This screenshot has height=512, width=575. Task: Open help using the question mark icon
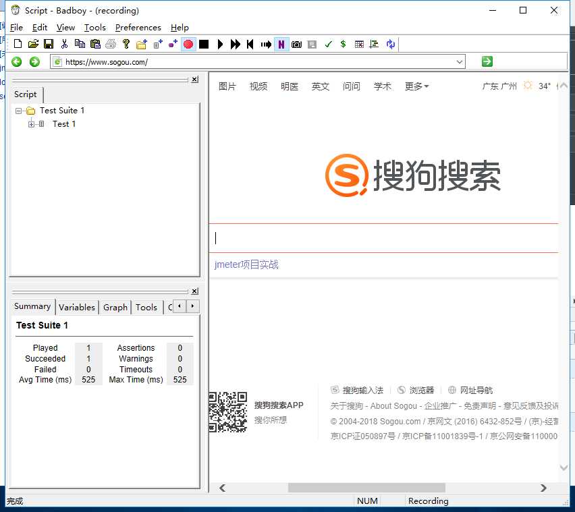(x=126, y=44)
